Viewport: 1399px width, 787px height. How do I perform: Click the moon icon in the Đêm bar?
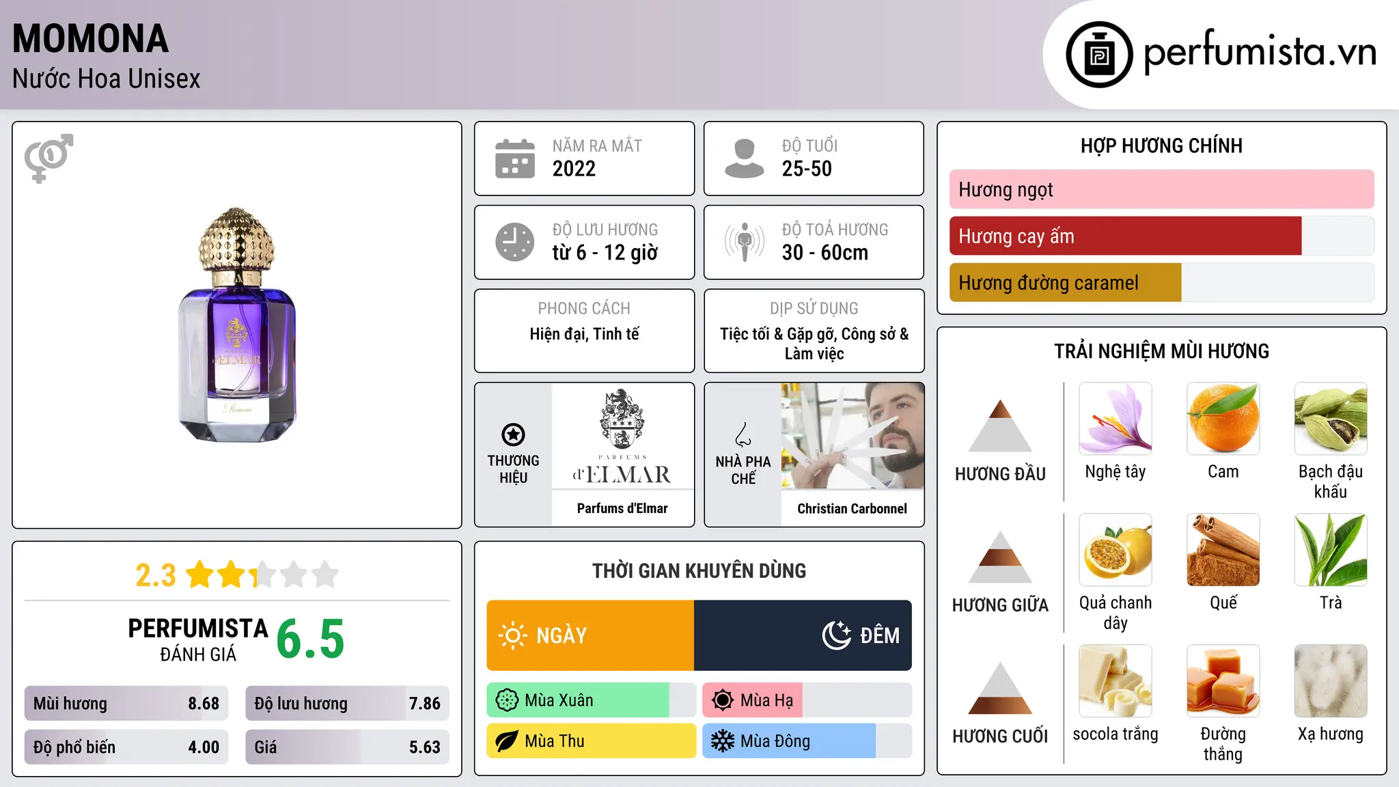pyautogui.click(x=836, y=635)
